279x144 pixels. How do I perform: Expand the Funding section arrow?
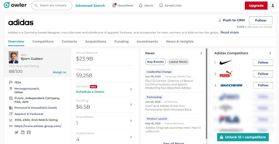[131, 104]
